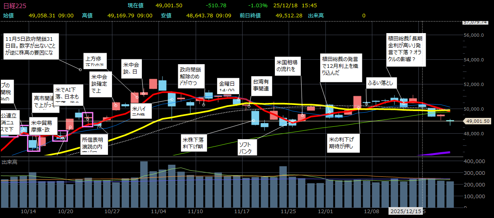Click the 前日終値 value 49,512.28
The width and height of the screenshot is (494, 218).
point(289,15)
